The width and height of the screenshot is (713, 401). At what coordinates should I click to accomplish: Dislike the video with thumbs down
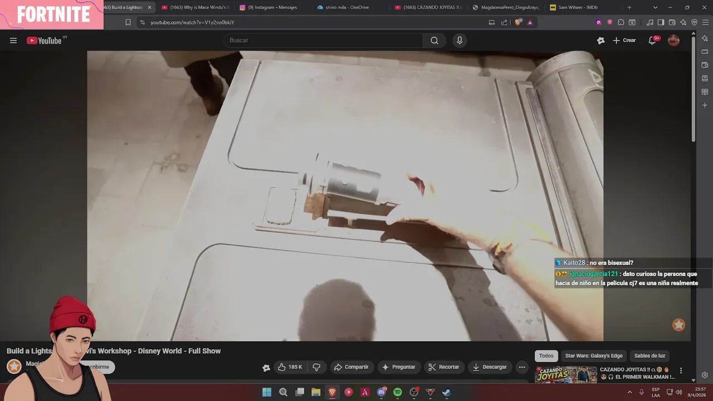[316, 367]
